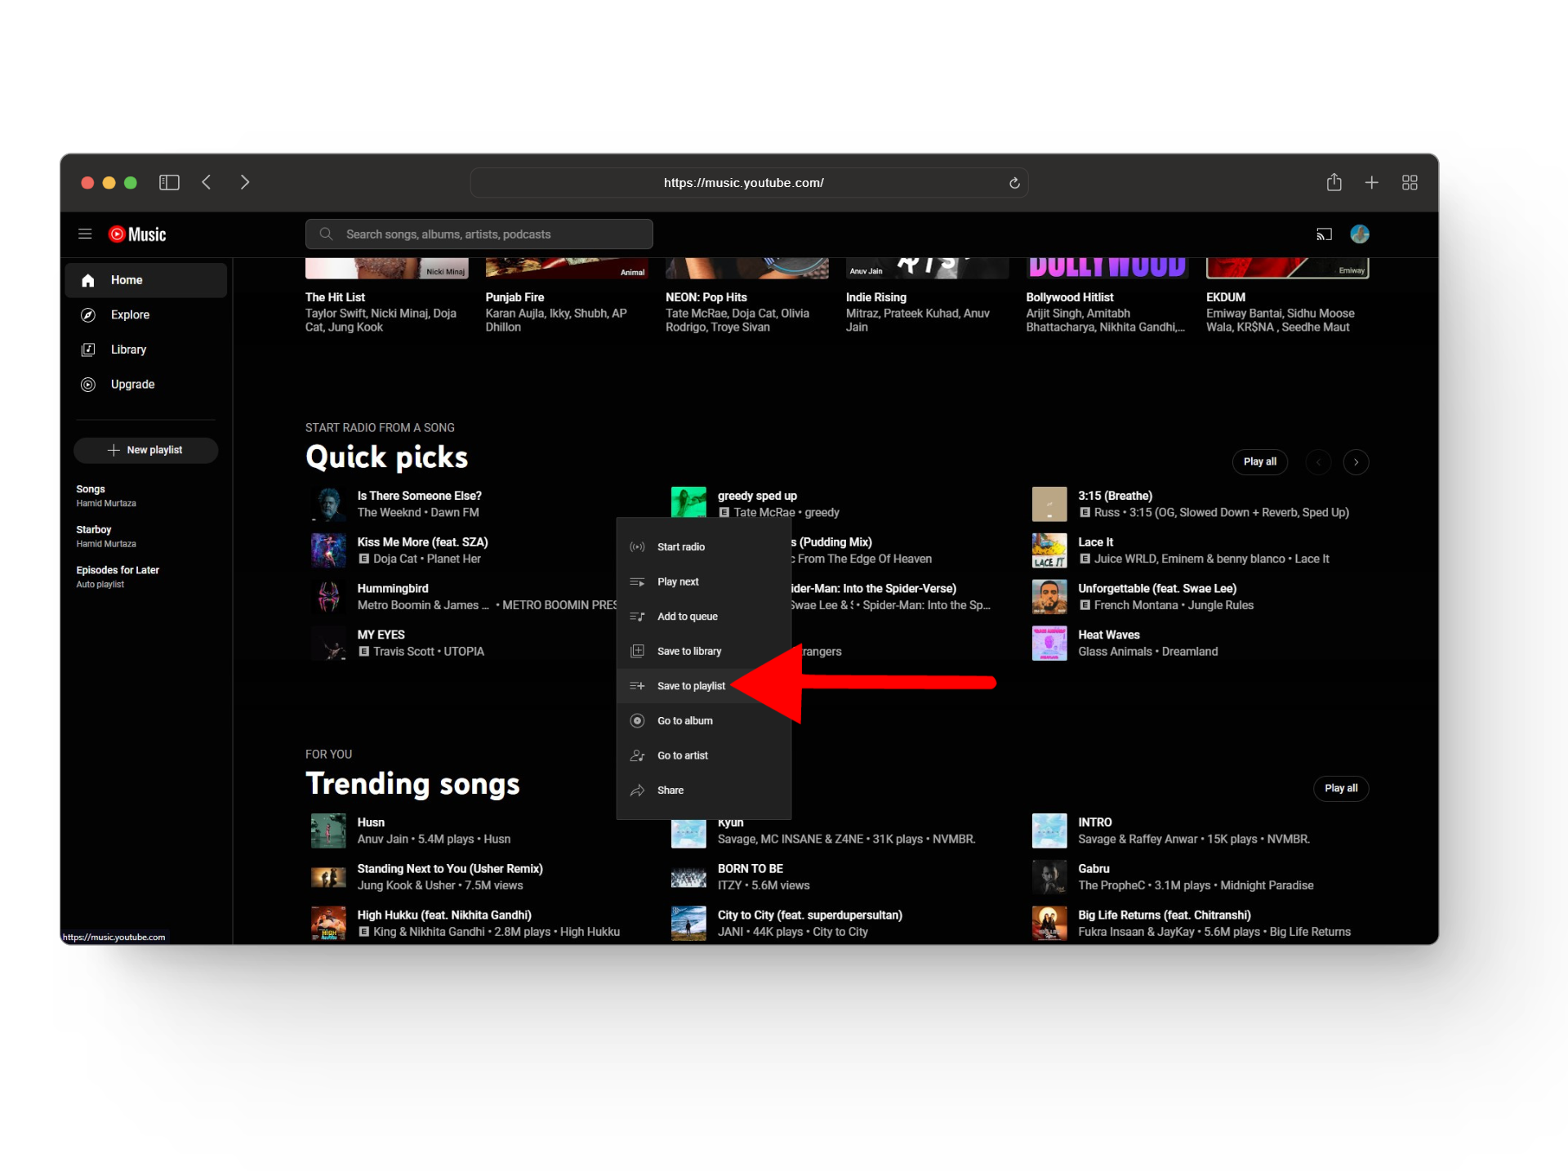Screen dimensions: 1568x1176
Task: Click the Cast to device icon
Action: coord(1324,234)
